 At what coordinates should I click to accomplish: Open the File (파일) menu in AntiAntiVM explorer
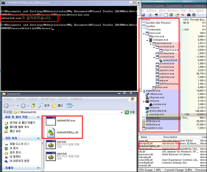pos(8,99)
